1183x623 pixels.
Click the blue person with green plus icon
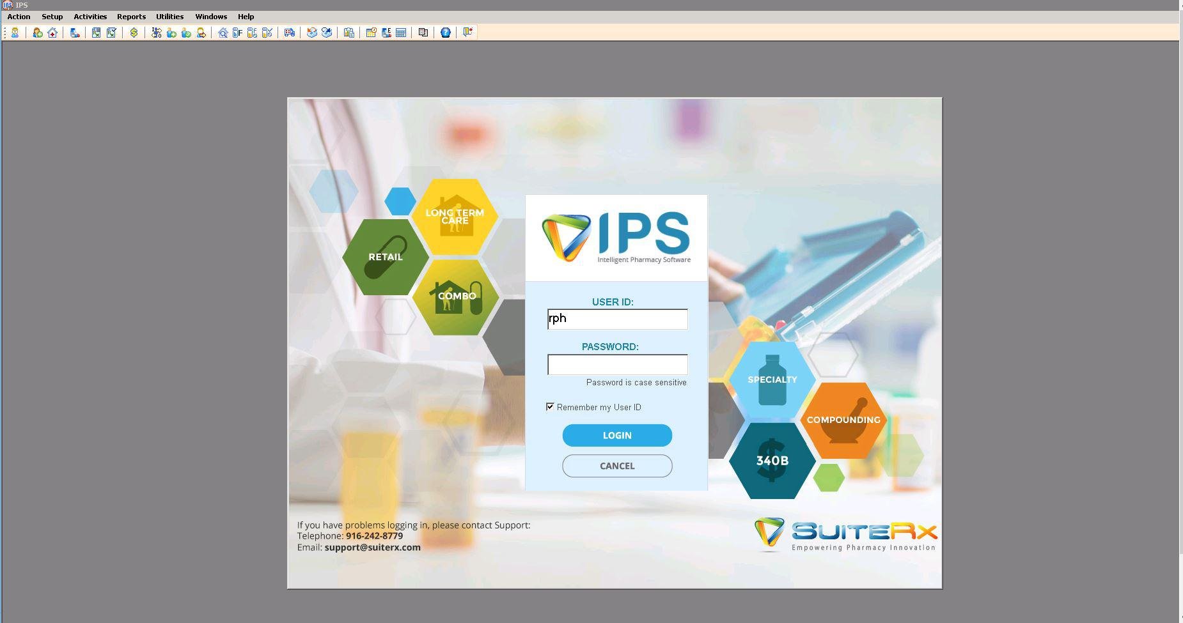(x=171, y=33)
